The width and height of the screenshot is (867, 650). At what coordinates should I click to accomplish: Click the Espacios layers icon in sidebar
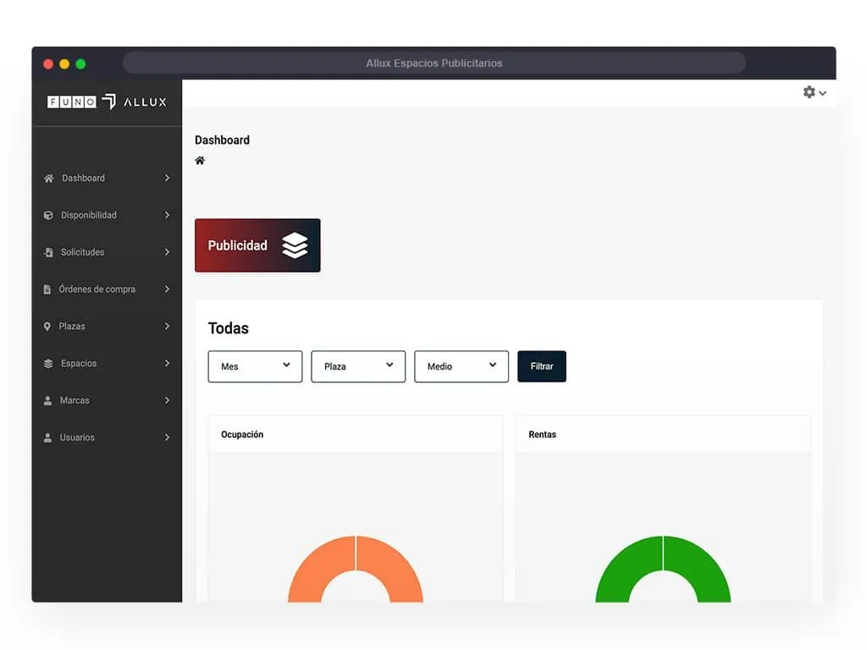click(48, 364)
